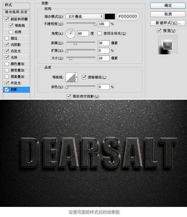Toggle 图层挖空投影 checkbox
Viewport: 187px width, 217px height.
(69, 96)
